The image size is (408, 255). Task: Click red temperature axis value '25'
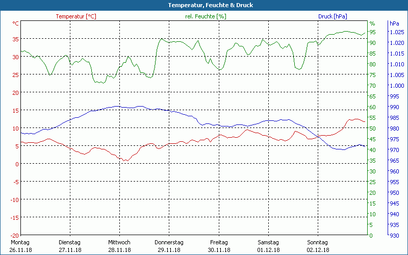[x=16, y=74]
